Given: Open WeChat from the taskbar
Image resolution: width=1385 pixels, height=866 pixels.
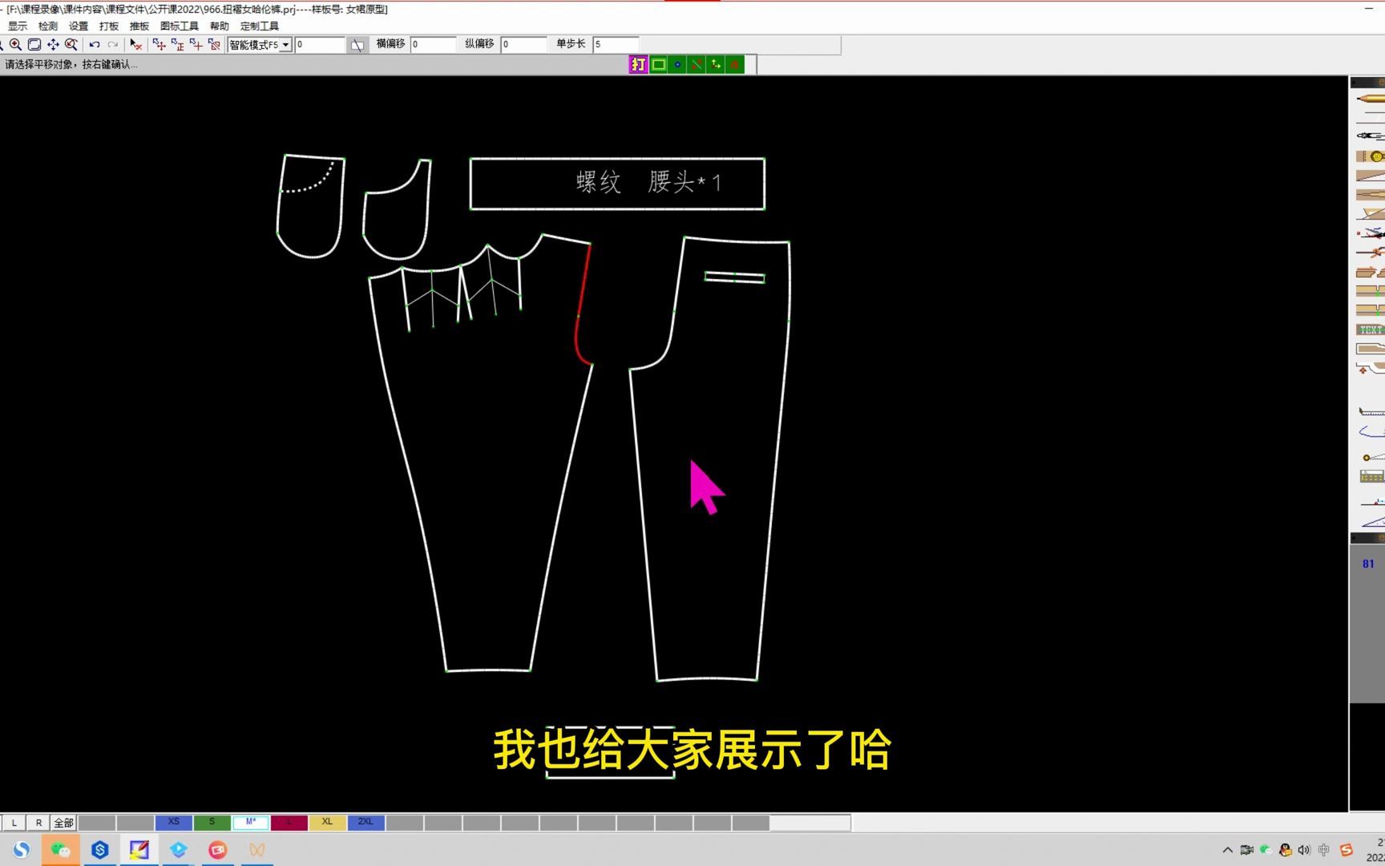Looking at the screenshot, I should coord(60,849).
